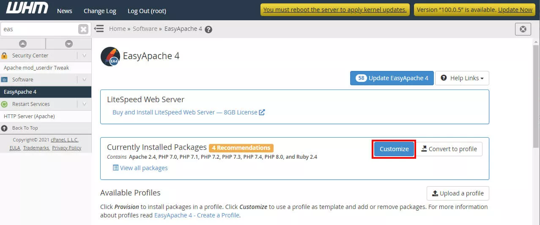Viewport: 540px width, 225px height.
Task: Open the EULA link
Action: (15, 148)
